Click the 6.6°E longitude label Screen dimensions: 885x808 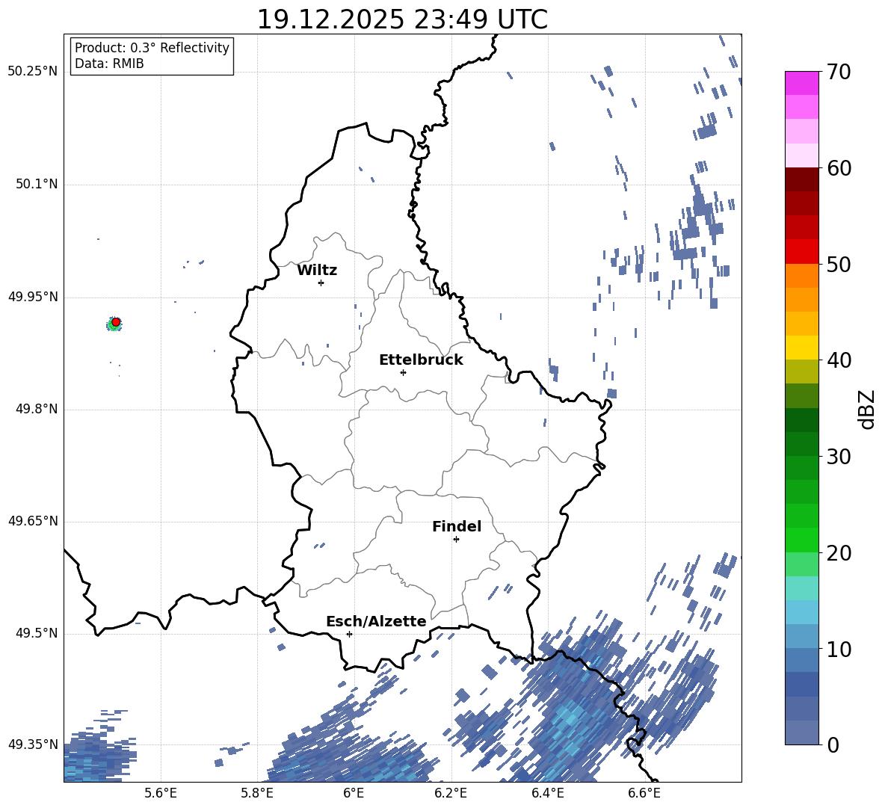[x=644, y=794]
